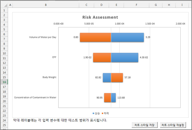Click orange bar for Concentration of Contaminant
The image size is (192, 130).
108,97
